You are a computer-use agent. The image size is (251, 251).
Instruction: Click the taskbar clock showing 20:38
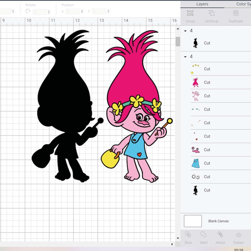(239, 249)
